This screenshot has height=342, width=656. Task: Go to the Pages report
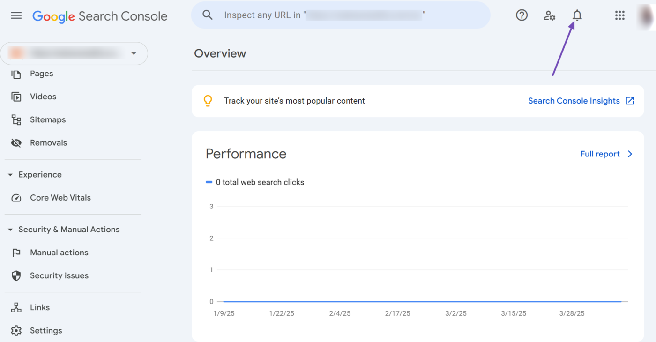(41, 74)
